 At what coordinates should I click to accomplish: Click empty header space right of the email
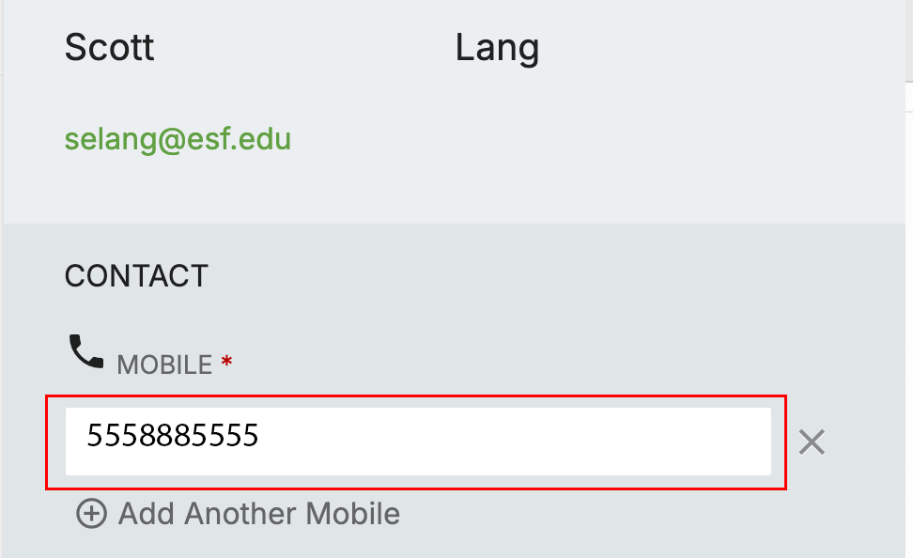[582, 139]
